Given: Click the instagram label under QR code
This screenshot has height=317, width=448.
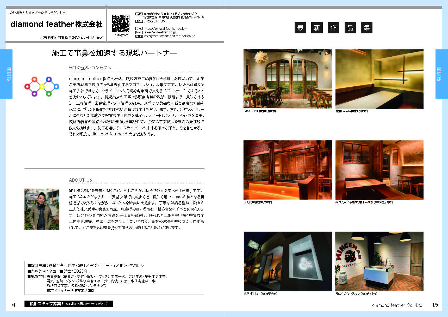Looking at the screenshot, I should (121, 35).
